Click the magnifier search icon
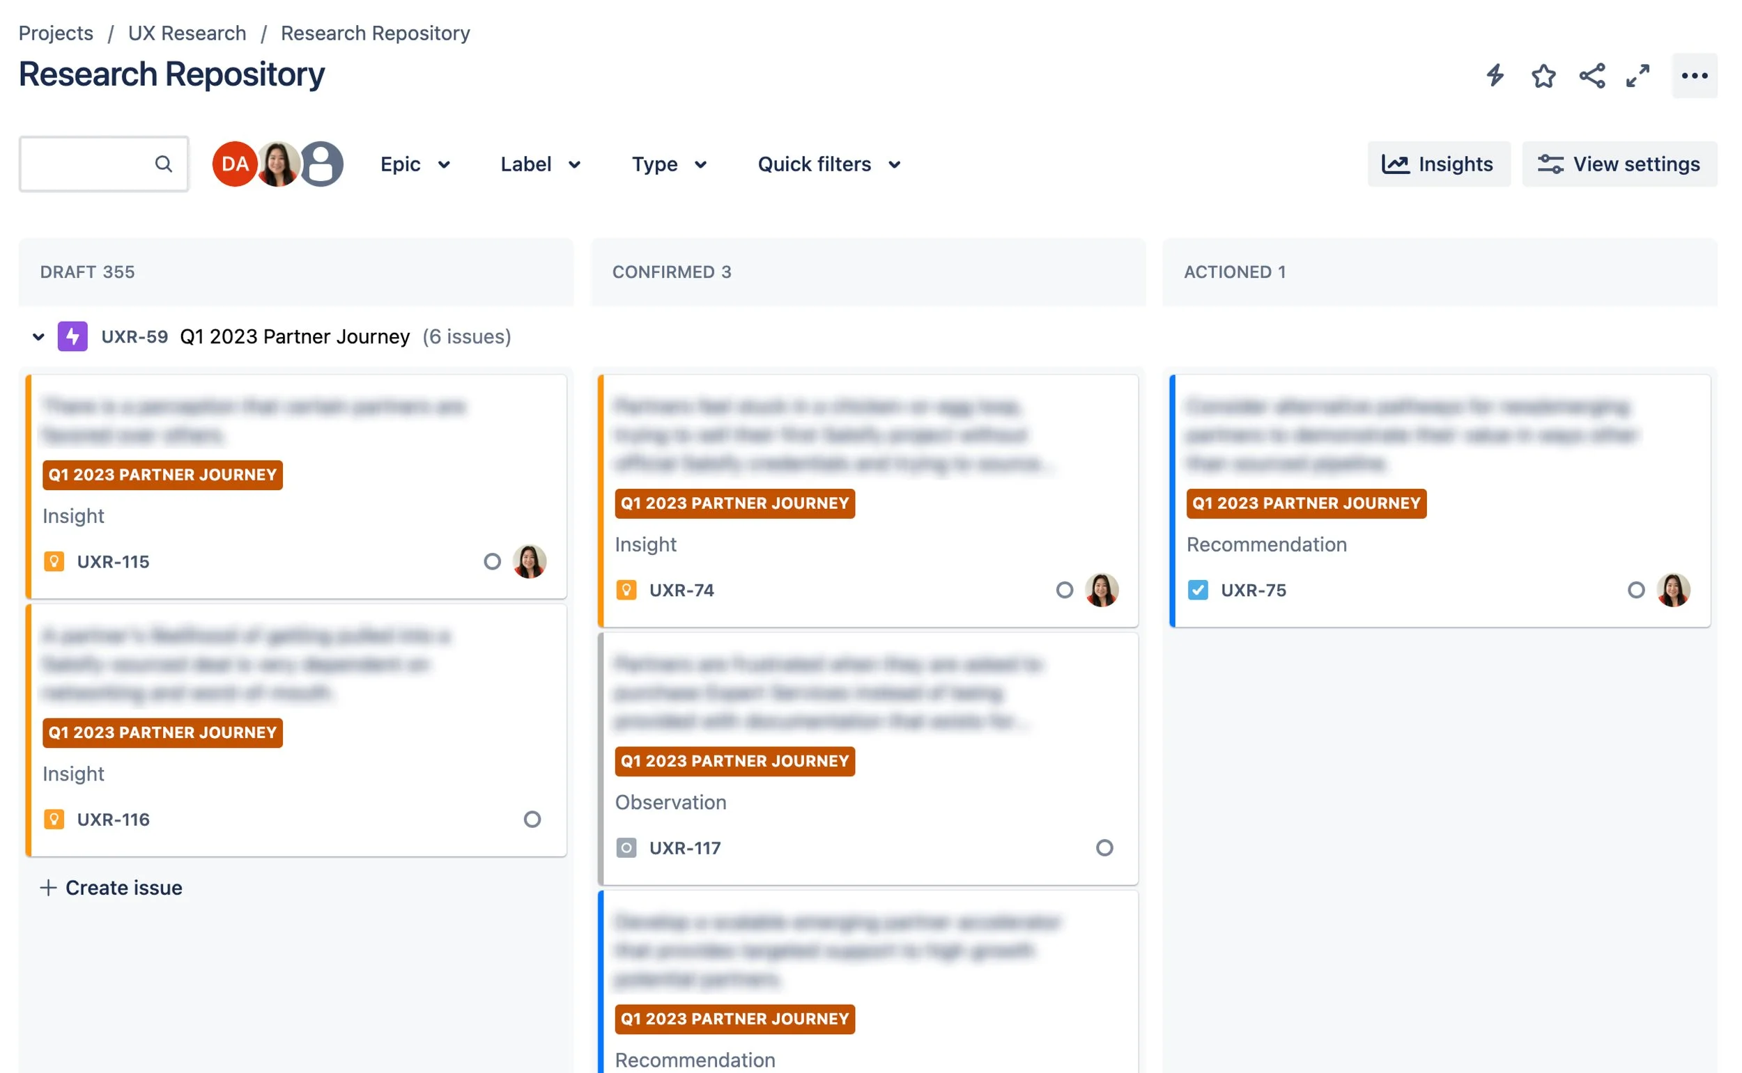 163,164
